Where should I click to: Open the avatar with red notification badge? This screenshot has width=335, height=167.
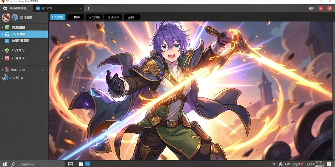(6, 18)
